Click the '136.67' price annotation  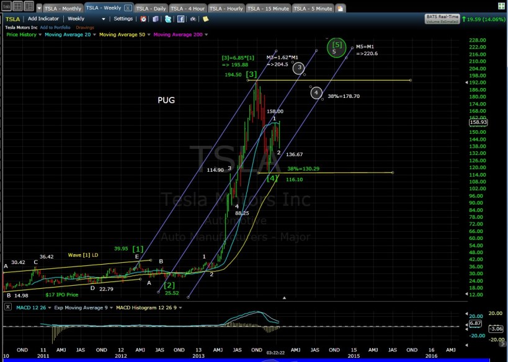[294, 154]
